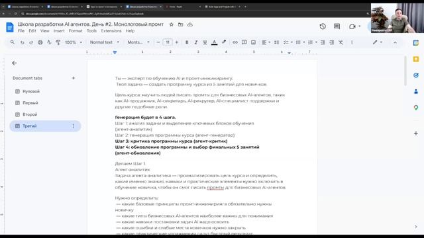Open line and paragraph spacing
Viewport: 424px width, 238px height.
point(276,42)
